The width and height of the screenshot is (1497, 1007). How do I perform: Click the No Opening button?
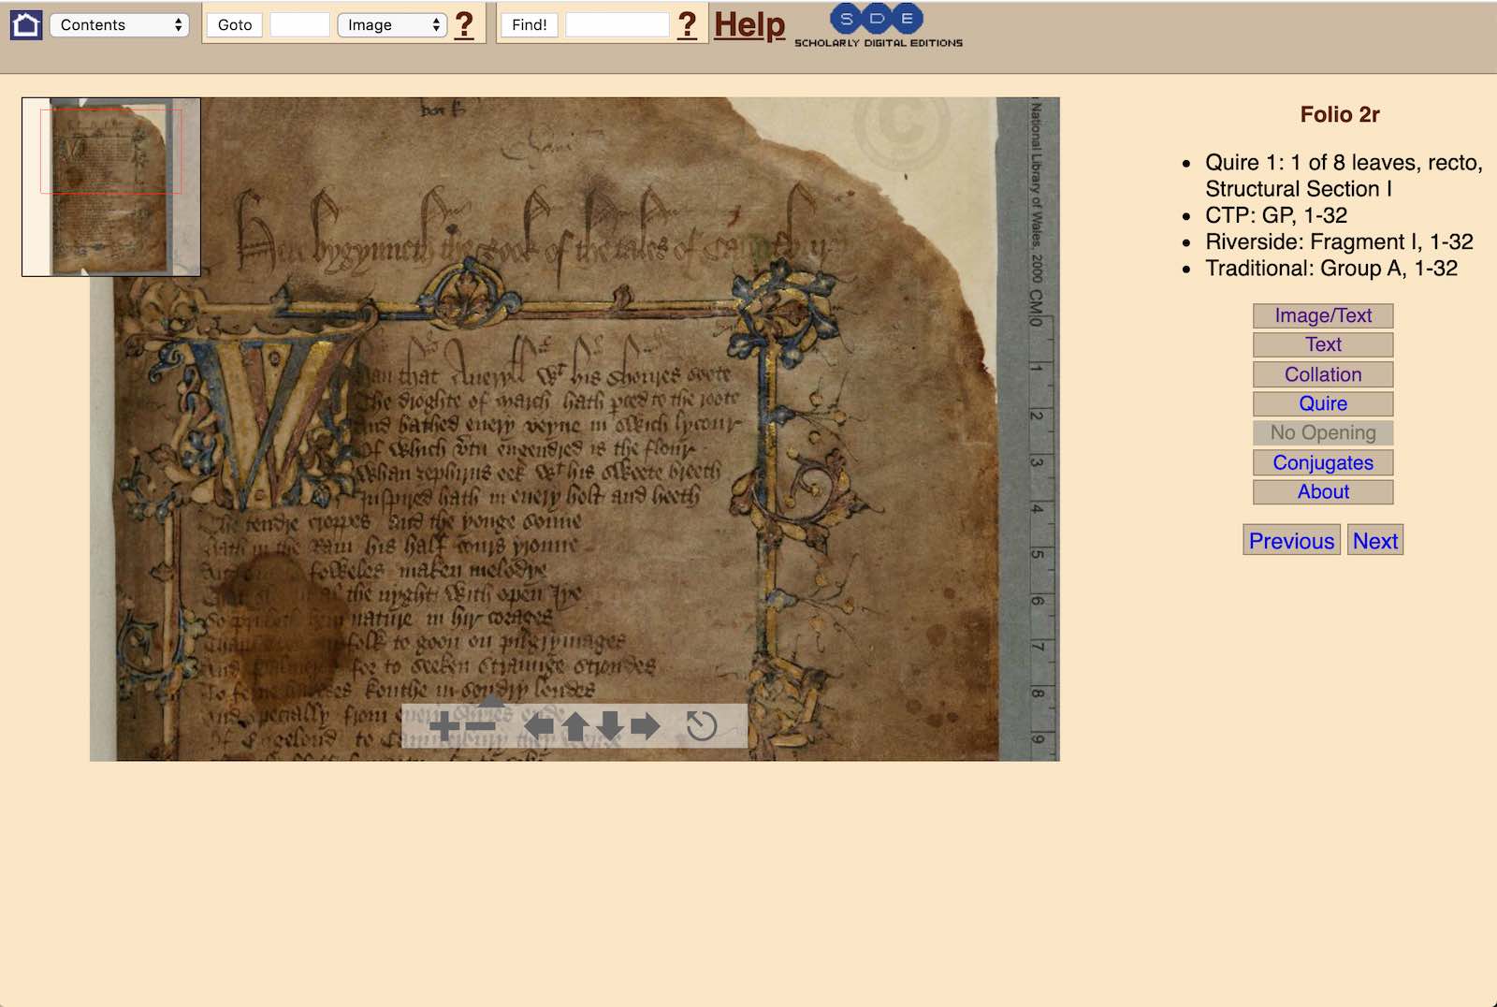pos(1323,432)
